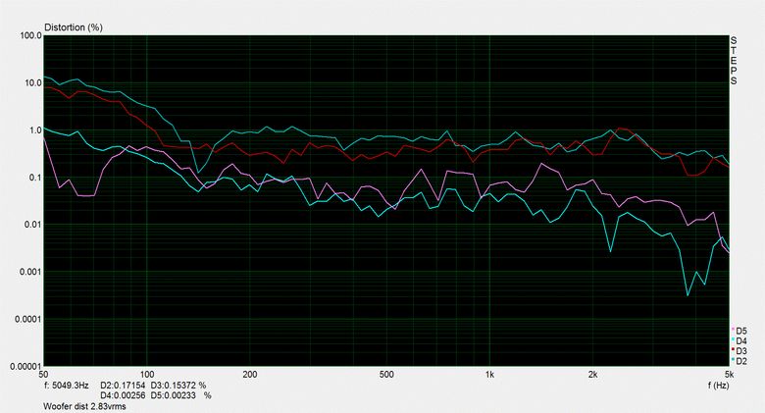The height and width of the screenshot is (413, 765).
Task: Click the Woofer dist 2.83vrms caption
Action: coord(84,406)
